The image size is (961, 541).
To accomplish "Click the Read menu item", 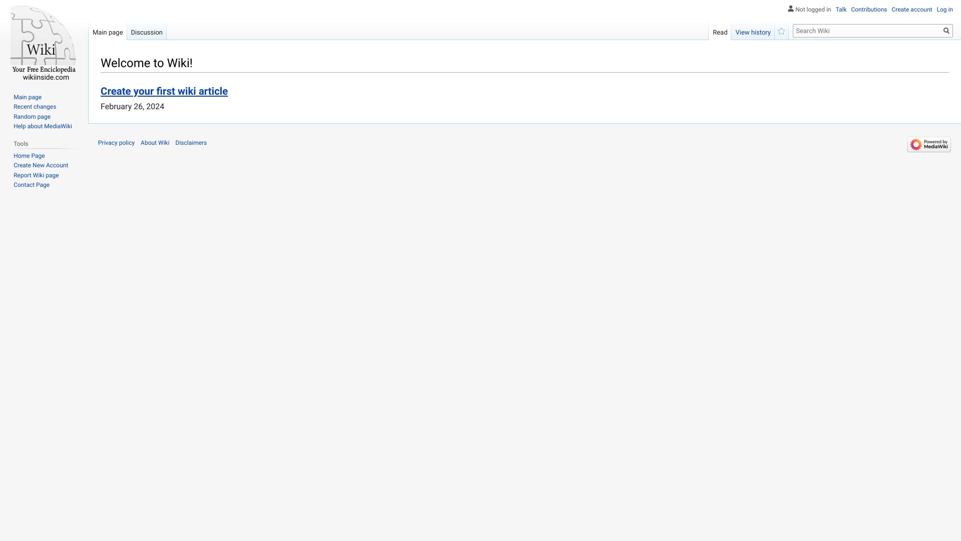I will tap(719, 33).
